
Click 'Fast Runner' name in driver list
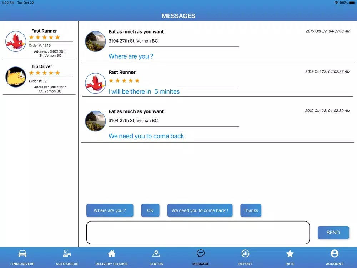pyautogui.click(x=44, y=31)
